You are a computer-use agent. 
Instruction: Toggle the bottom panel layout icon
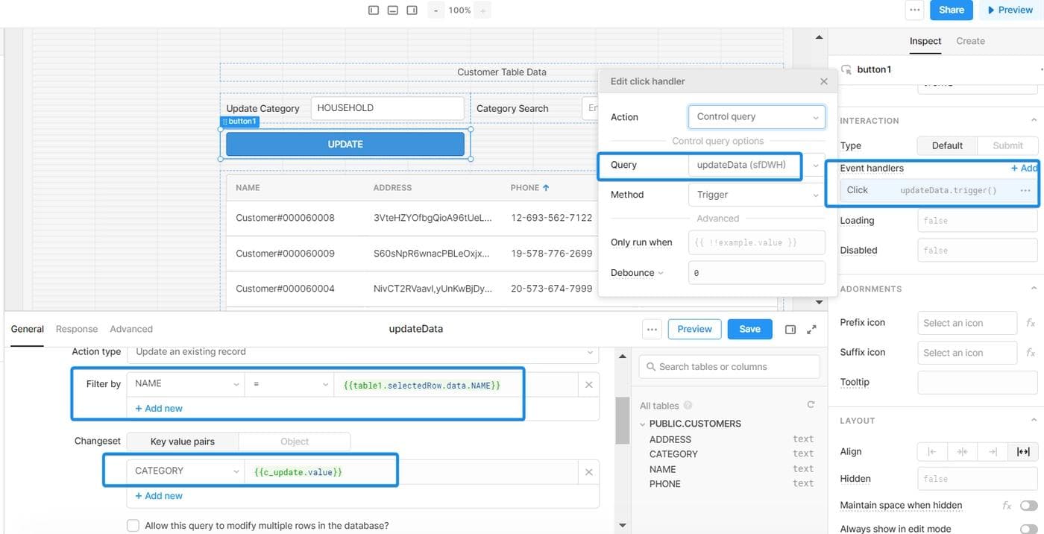tap(393, 10)
